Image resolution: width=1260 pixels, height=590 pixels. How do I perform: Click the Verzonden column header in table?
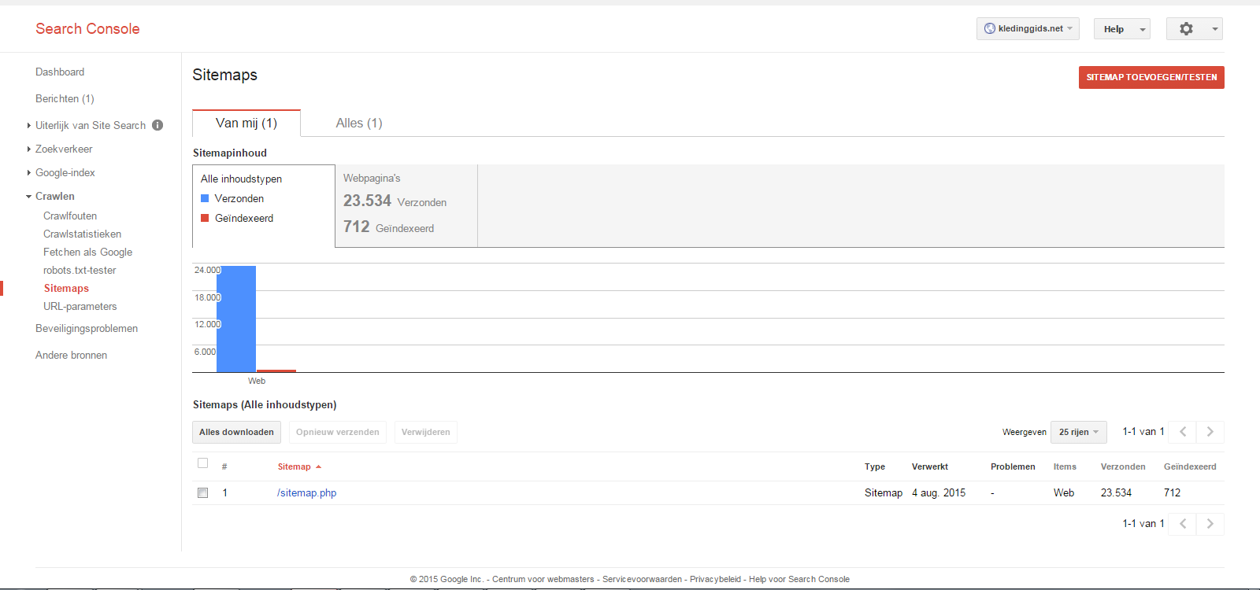pyautogui.click(x=1123, y=466)
